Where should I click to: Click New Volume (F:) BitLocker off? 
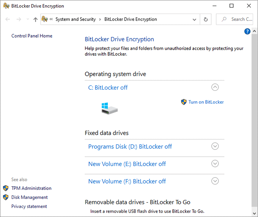127,181
